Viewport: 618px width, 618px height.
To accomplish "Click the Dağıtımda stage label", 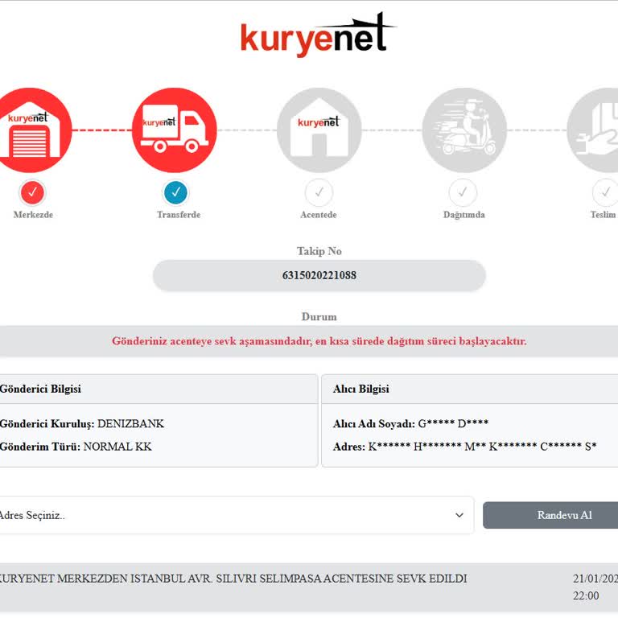I will 463,215.
